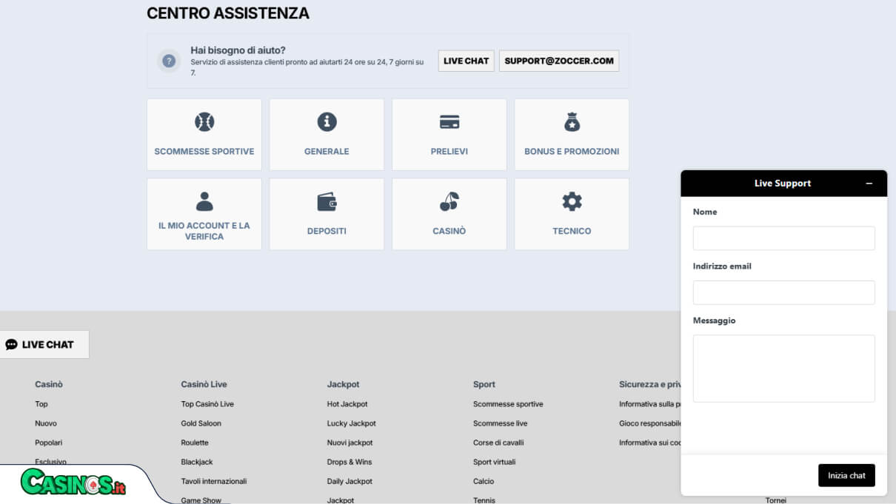896x504 pixels.
Task: Open the Top link under Casinò
Action: pos(41,404)
